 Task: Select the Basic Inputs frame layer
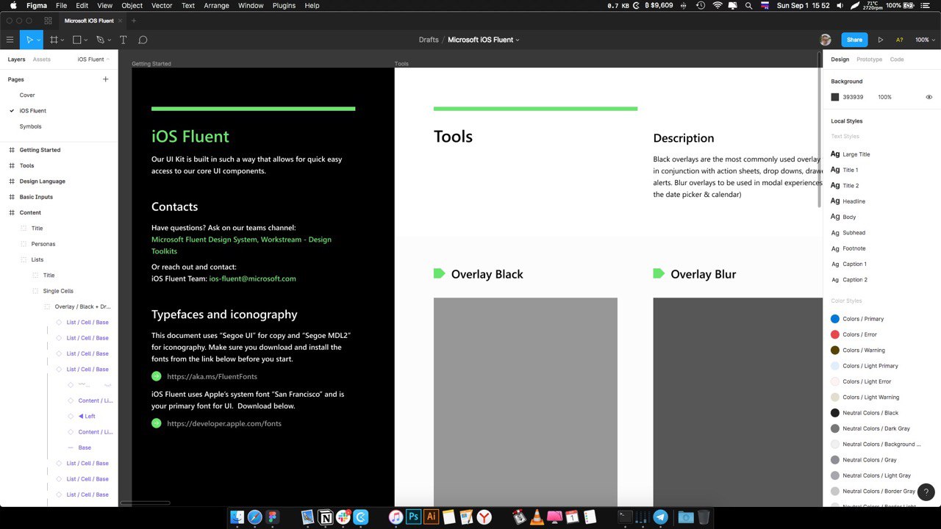coord(36,197)
